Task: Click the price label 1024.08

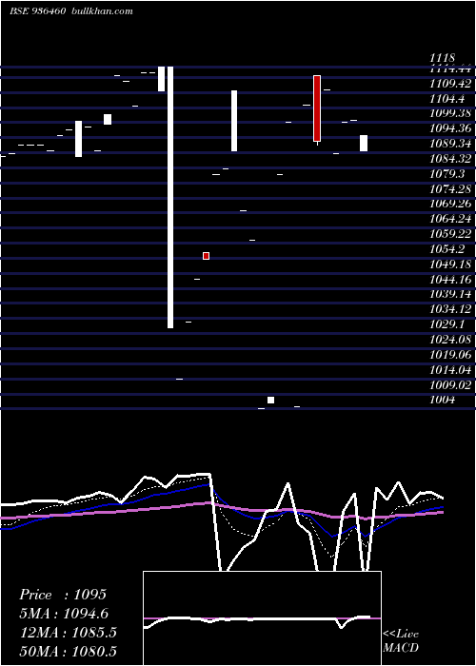Action: [x=450, y=340]
